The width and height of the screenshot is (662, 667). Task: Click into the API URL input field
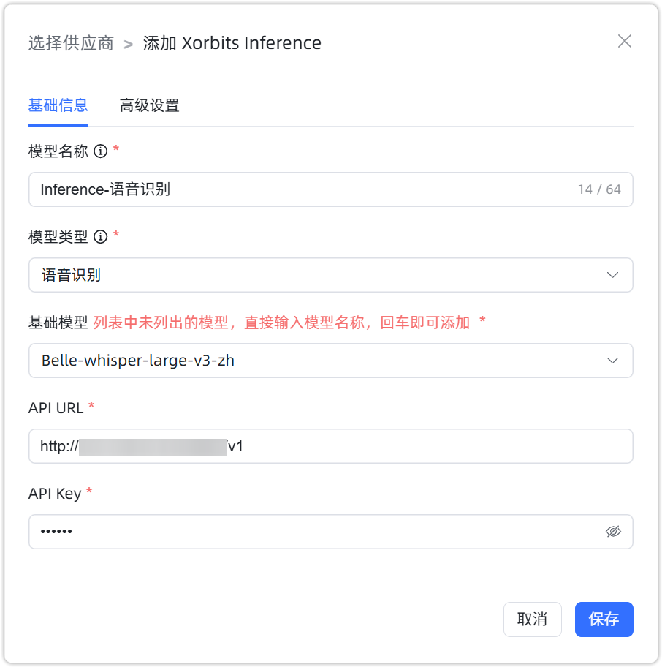(424, 446)
